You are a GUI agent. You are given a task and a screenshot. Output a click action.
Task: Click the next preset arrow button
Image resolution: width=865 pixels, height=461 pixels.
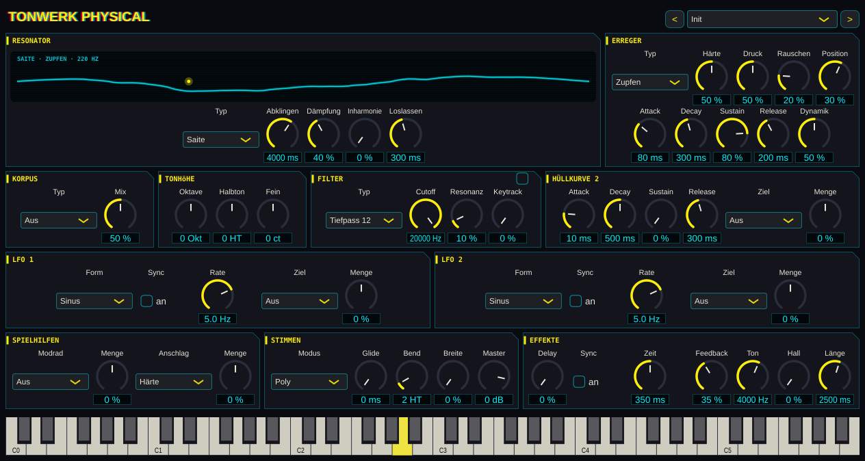pos(850,19)
